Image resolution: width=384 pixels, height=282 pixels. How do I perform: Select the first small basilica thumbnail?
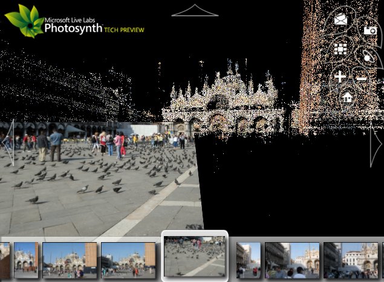pyautogui.click(x=26, y=260)
